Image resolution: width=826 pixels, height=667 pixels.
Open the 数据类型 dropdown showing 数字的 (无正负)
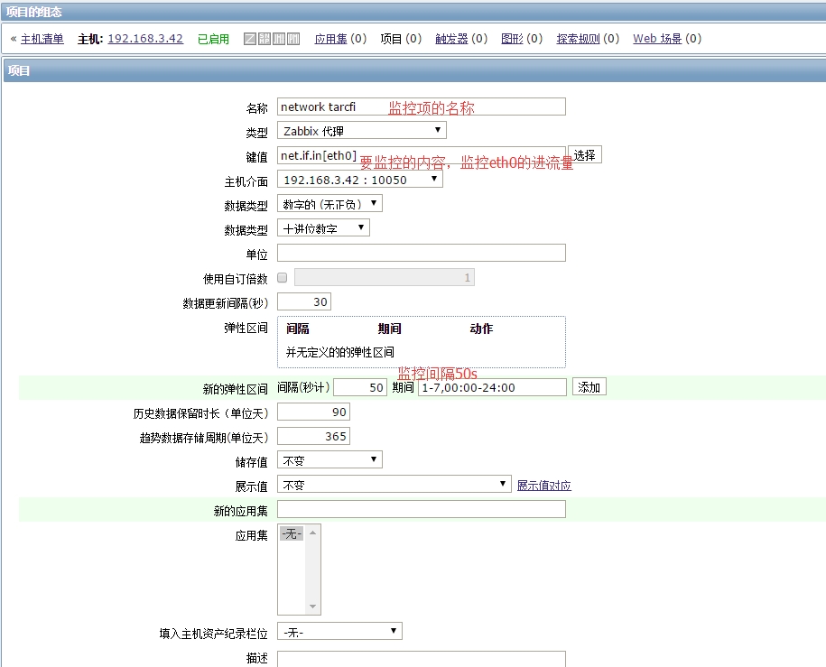coord(329,203)
